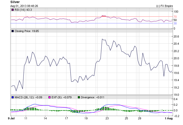The image size is (183, 125).
Task: Click the 'Divergence: -0.011' label
Action: coord(92,97)
